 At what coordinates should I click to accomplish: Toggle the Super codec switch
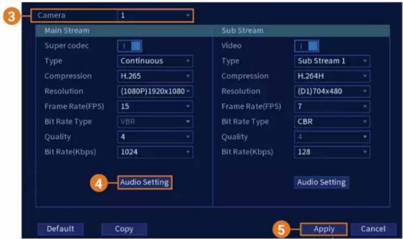(129, 46)
